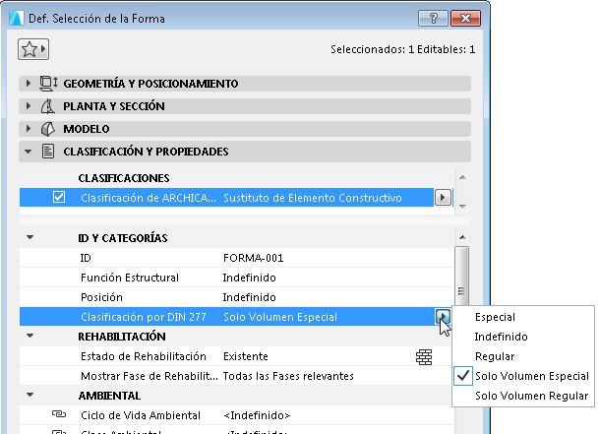
Task: Select the Clasificación por DIN 277 row label
Action: point(144,317)
